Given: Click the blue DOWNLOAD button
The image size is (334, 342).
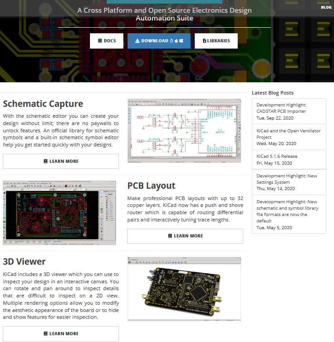Looking at the screenshot, I should point(159,41).
